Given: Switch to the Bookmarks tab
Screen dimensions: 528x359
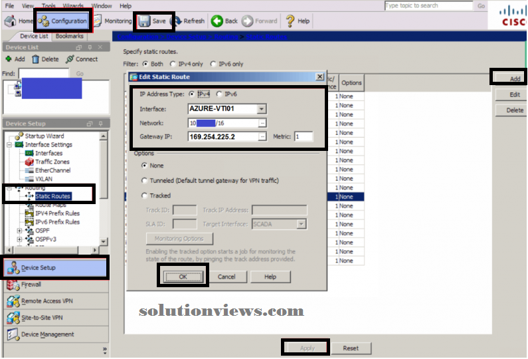Looking at the screenshot, I should point(69,36).
